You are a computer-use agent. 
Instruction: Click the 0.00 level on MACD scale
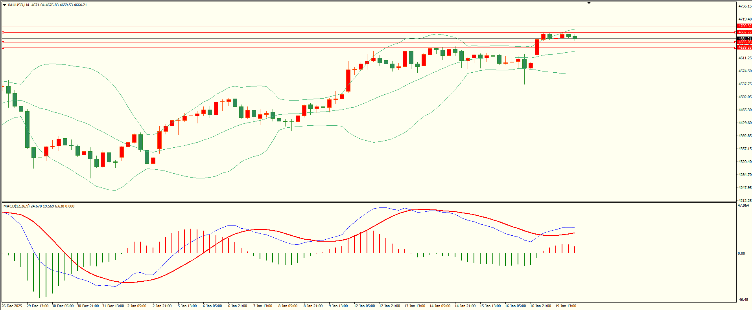coord(741,253)
